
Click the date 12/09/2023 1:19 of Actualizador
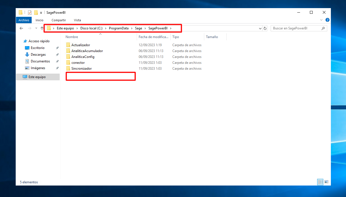click(x=150, y=45)
